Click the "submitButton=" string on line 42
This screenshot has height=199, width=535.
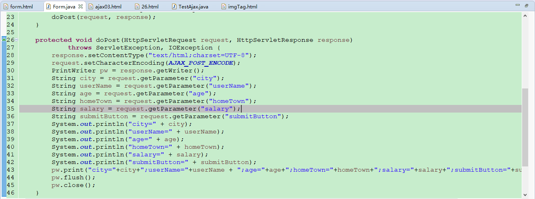pos(158,162)
